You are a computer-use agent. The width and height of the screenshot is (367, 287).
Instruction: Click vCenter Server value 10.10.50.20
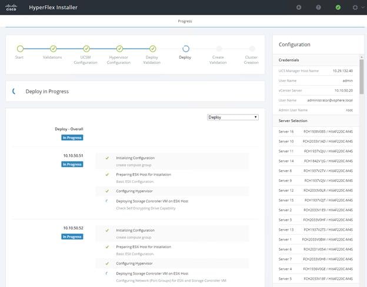343,90
